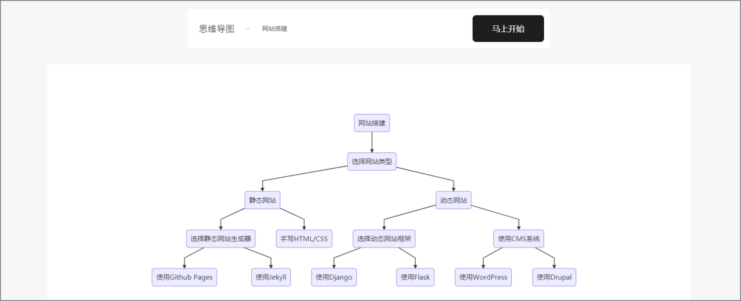Select the 使用Drupal leaf node
741x301 pixels.
pos(554,277)
